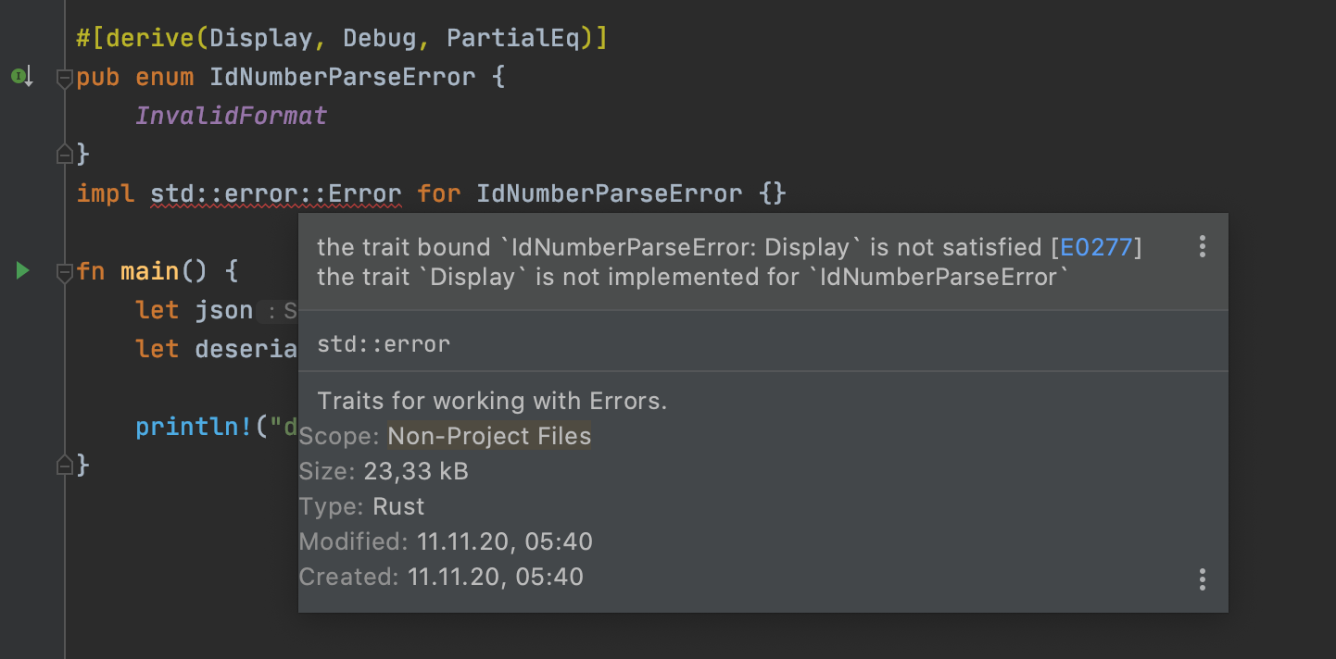Screen dimensions: 1336x659
Task: Open the bottom three-dot menu of the documentation popup
Action: pos(1202,579)
